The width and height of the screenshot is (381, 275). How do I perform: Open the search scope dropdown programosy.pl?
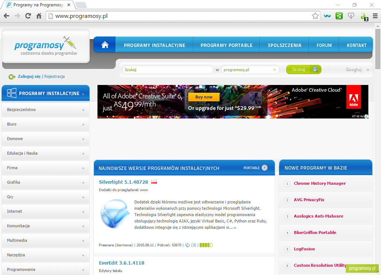(250, 70)
